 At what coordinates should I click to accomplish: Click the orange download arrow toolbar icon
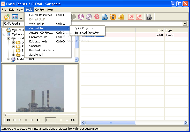tap(121, 17)
